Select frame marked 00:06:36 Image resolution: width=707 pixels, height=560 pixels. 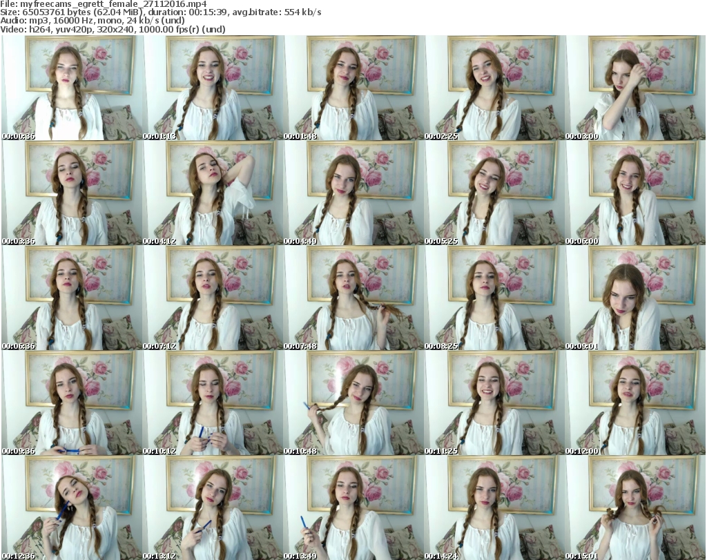tap(72, 298)
